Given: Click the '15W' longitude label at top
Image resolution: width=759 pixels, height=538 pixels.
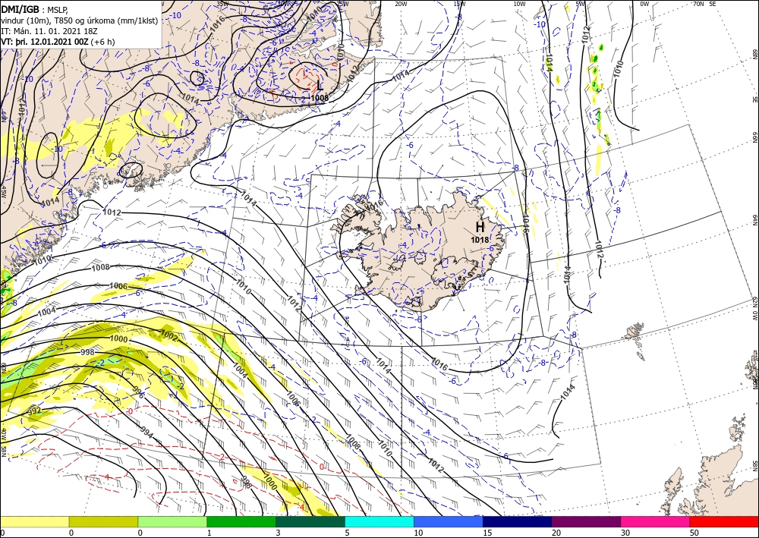Looking at the screenshot, I should [x=460, y=3].
